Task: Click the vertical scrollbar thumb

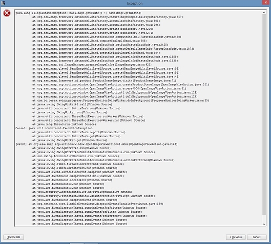Action: pos(264,115)
